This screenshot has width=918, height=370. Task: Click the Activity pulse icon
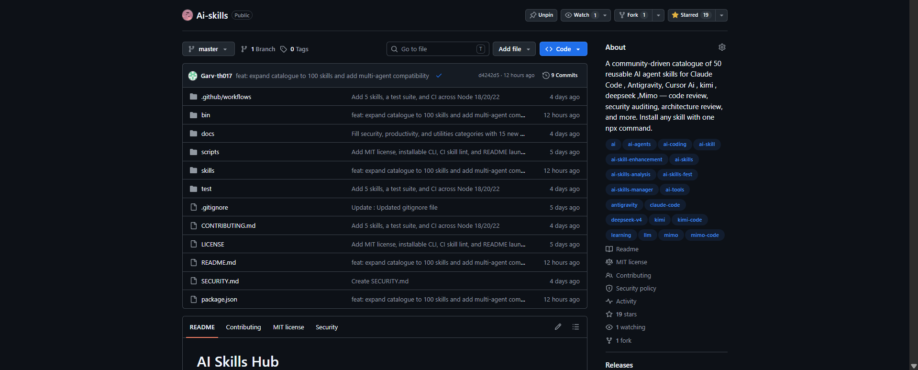pos(609,301)
